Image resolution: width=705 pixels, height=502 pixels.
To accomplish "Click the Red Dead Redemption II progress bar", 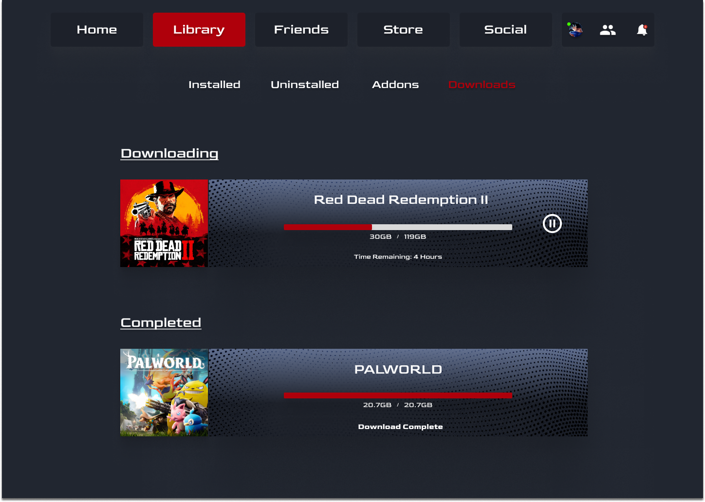I will pyautogui.click(x=398, y=227).
